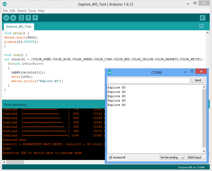Click the 80% Download progress line
This screenshot has height=171, width=212.
(54, 114)
